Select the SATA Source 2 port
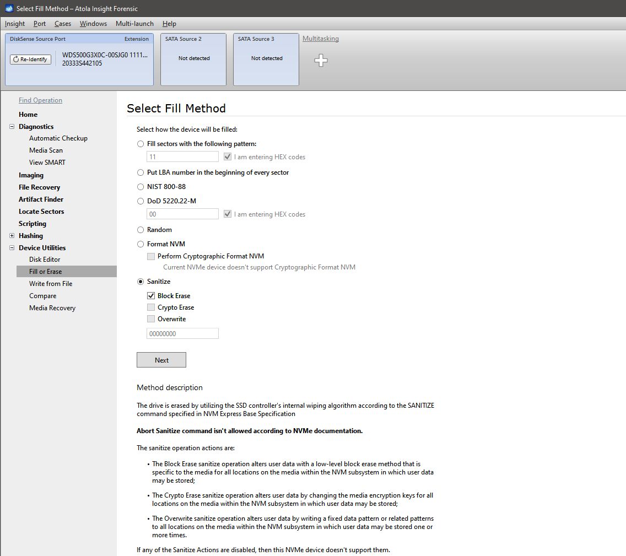 point(193,59)
